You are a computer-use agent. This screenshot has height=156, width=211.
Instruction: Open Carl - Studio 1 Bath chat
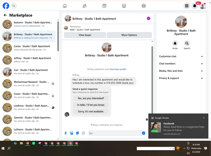point(28,72)
